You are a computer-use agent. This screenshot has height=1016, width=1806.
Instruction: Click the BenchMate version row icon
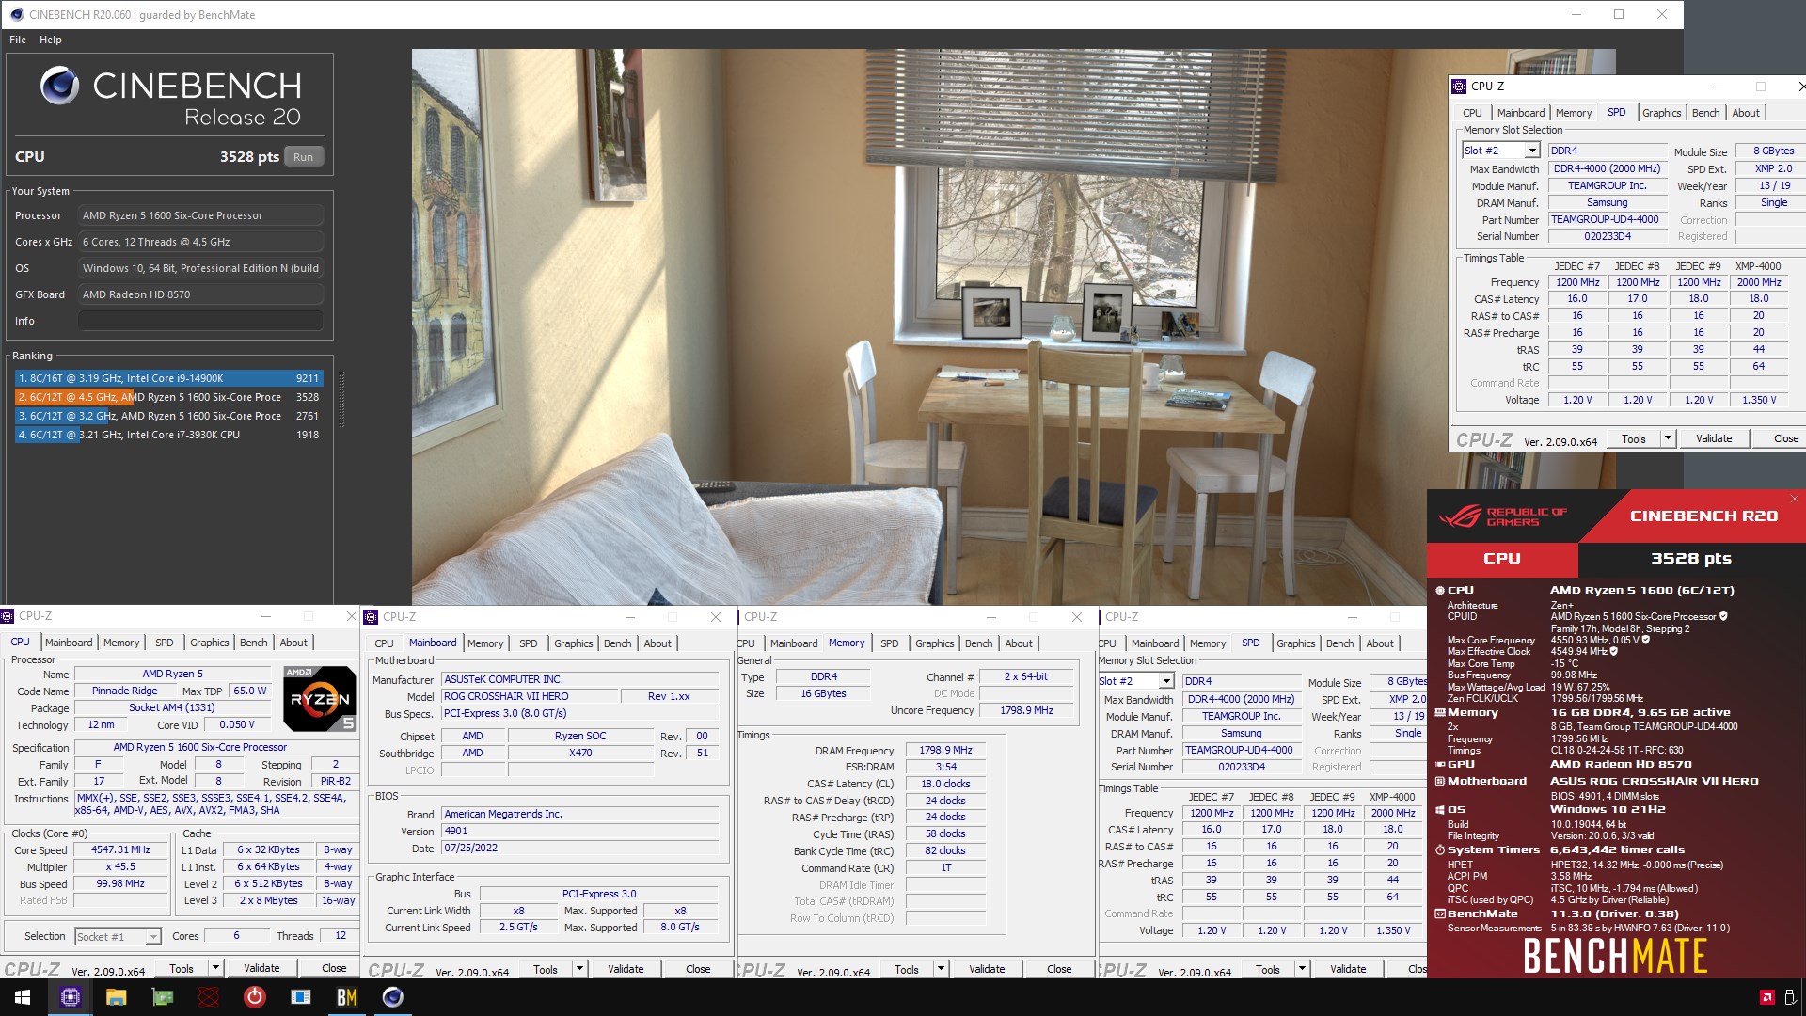pyautogui.click(x=1440, y=913)
